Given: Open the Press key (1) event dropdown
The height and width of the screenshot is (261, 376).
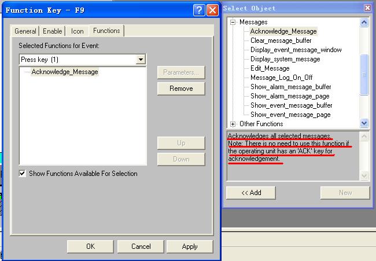Looking at the screenshot, I should click(x=141, y=60).
